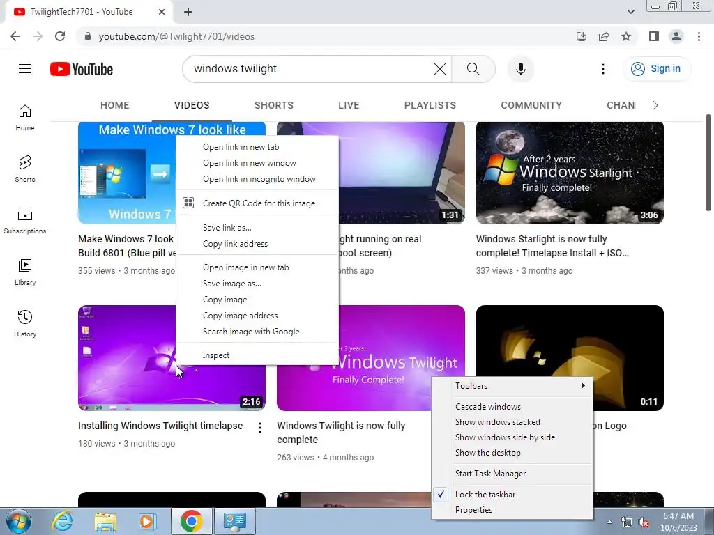Open Subscriptions in the sidebar
The image size is (714, 535).
(25, 221)
